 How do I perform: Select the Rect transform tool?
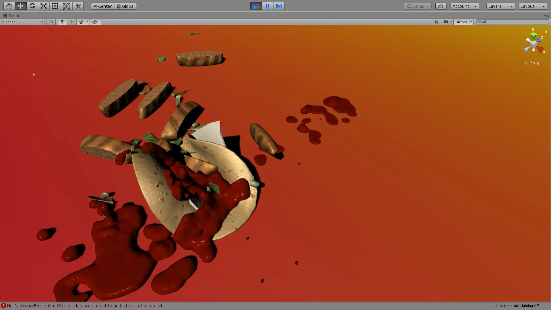pyautogui.click(x=55, y=6)
